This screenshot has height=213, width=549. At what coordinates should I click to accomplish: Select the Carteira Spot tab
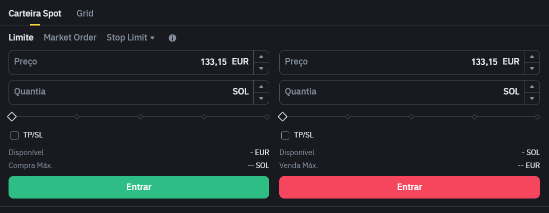(x=35, y=13)
